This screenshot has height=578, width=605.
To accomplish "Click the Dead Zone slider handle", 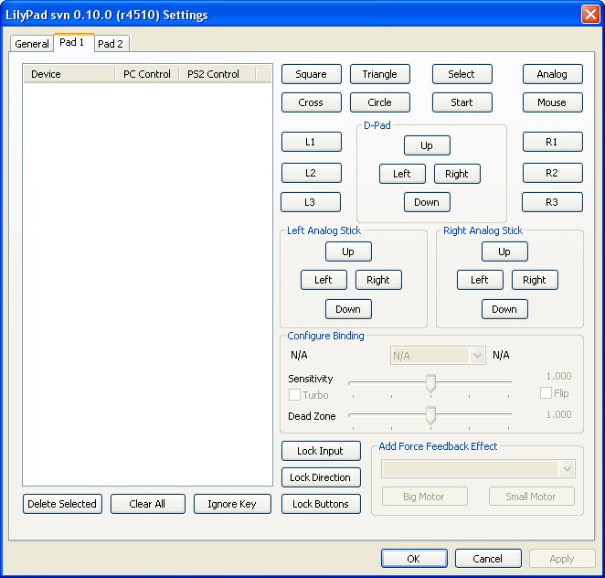I will 430,415.
